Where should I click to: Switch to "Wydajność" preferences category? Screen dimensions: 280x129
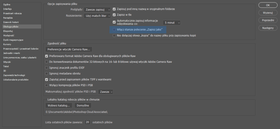click(8, 35)
